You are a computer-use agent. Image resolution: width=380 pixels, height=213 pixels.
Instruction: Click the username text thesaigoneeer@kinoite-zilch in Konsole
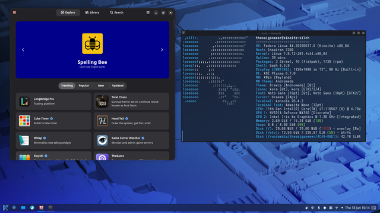point(283,38)
